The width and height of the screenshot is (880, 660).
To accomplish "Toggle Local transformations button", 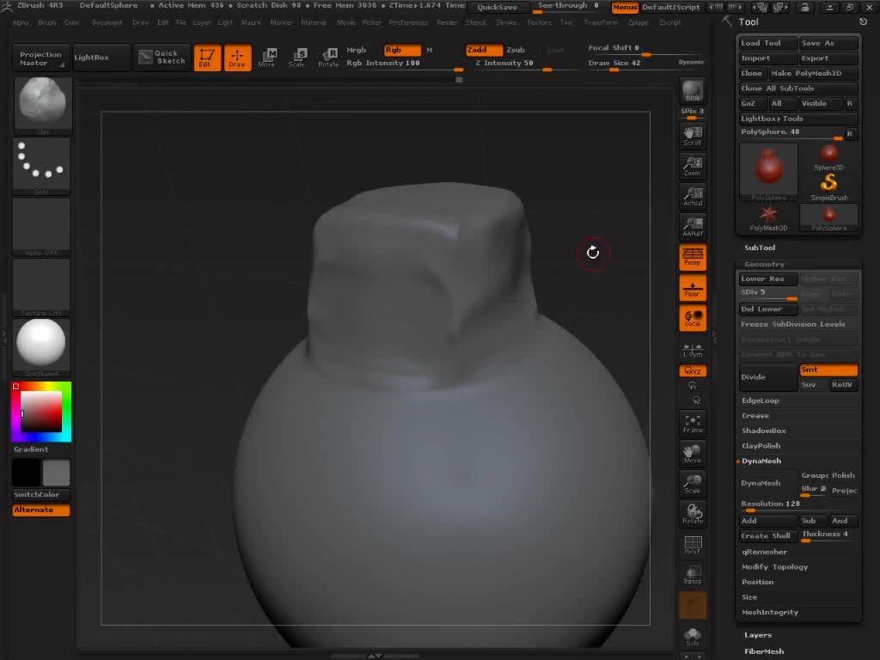I will [x=693, y=318].
